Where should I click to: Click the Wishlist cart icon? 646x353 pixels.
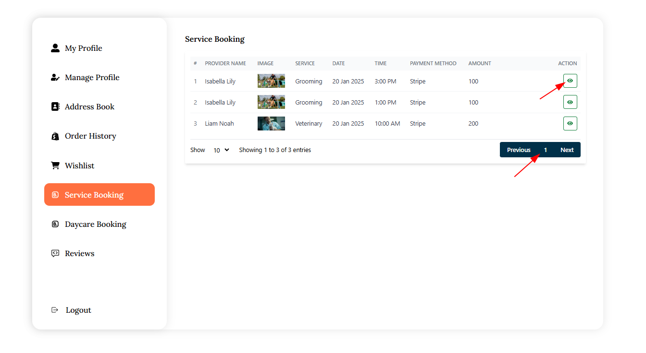coord(55,165)
